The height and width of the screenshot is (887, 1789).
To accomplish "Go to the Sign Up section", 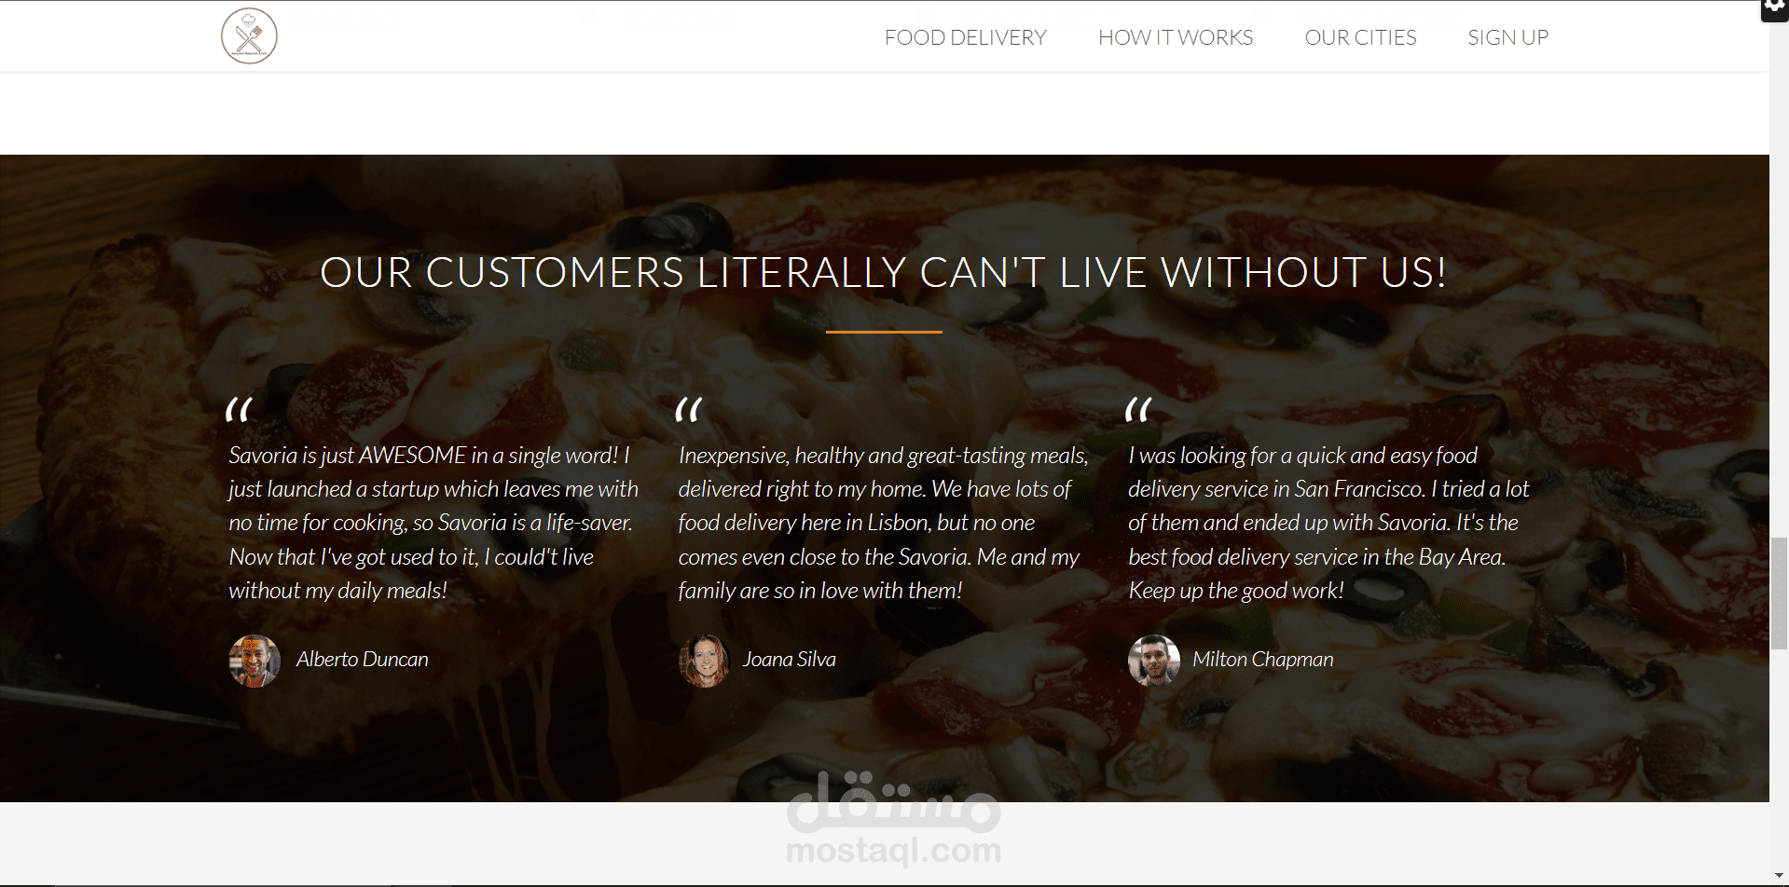I will pos(1507,37).
